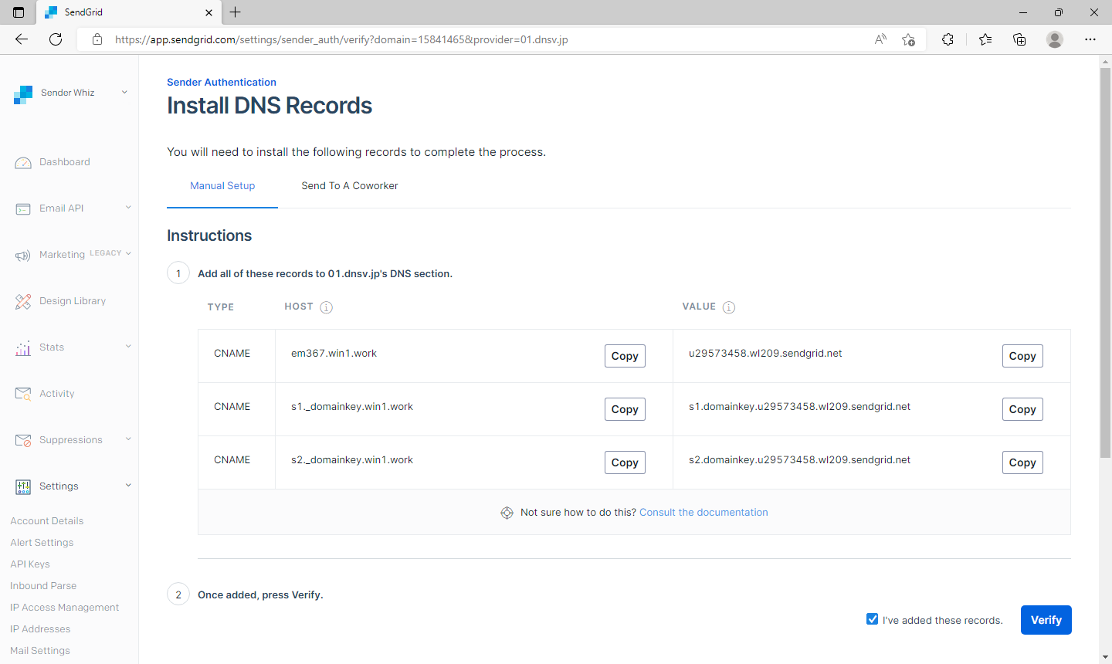This screenshot has height=664, width=1112.
Task: Click the Marketing megaphone icon
Action: tap(23, 256)
